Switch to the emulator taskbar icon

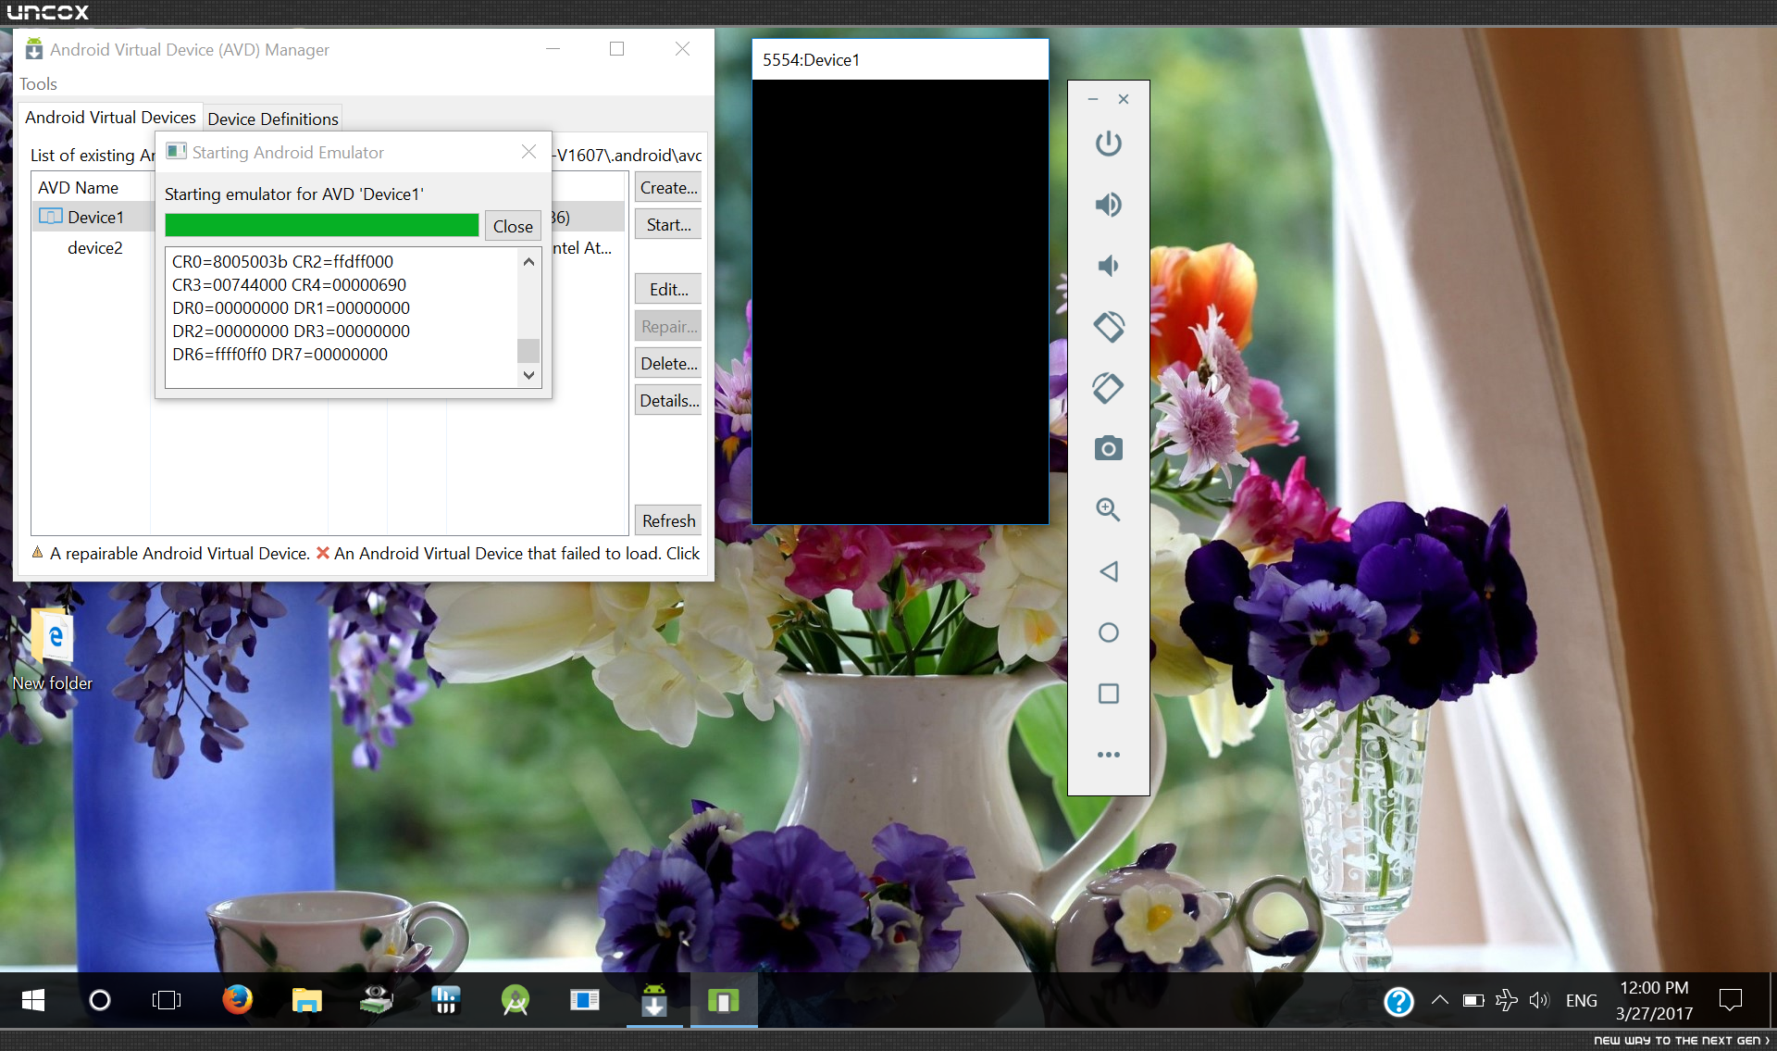pyautogui.click(x=723, y=1000)
